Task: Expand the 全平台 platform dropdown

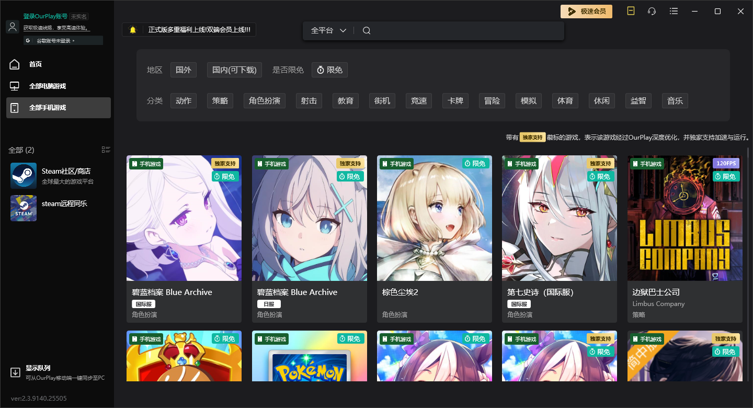Action: coord(329,30)
